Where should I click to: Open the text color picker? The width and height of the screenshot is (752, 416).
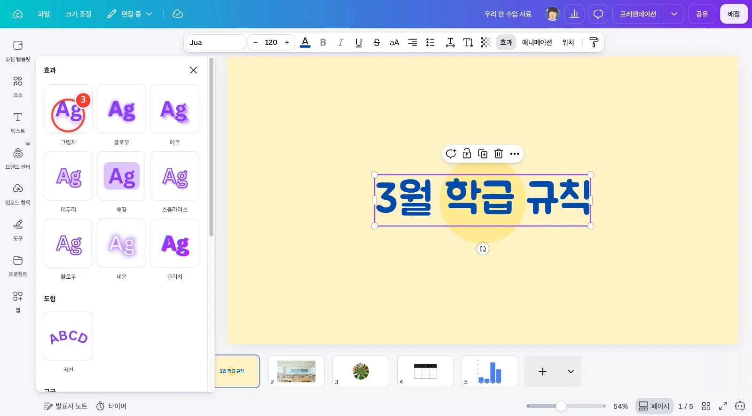(305, 42)
